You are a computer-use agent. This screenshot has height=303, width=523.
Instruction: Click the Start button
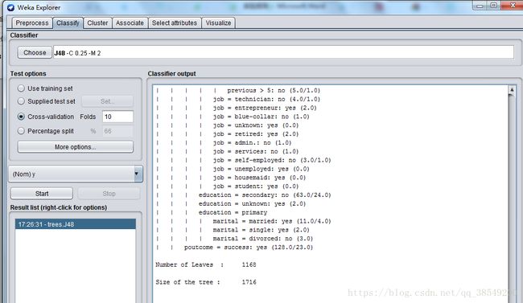(42, 194)
